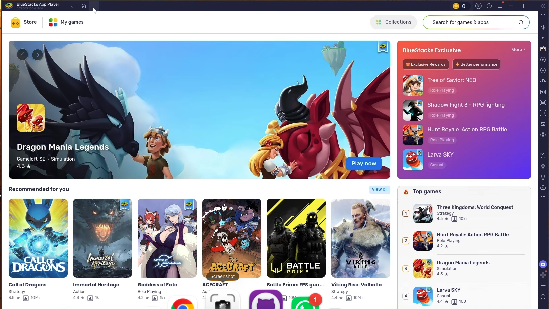Open the purple cat app in dock
This screenshot has width=549, height=309.
tap(266, 300)
